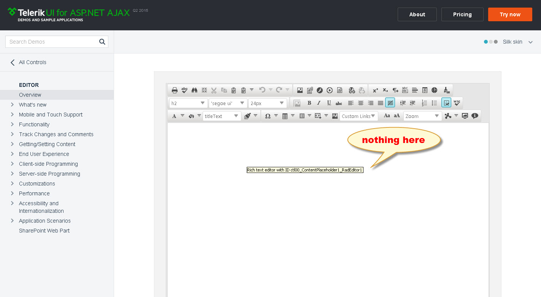Click the first Paste clipboard icon
The height and width of the screenshot is (297, 541).
(234, 90)
